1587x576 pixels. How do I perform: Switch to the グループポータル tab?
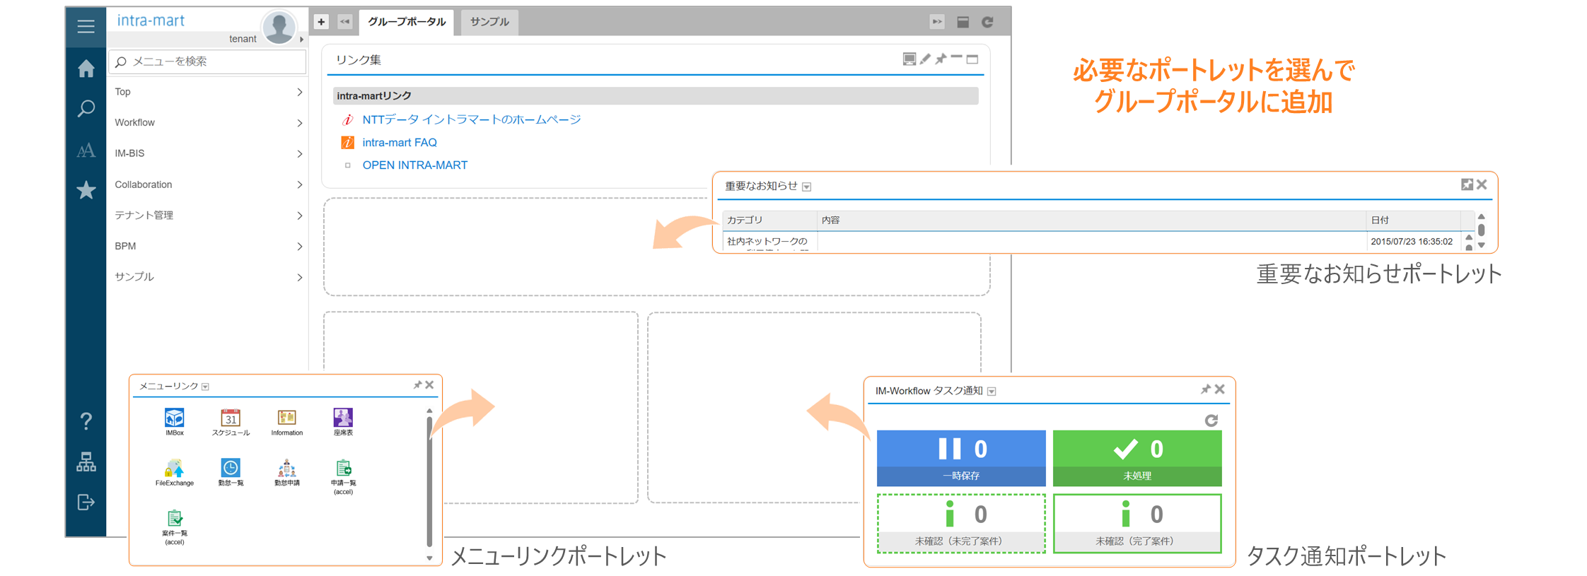[x=407, y=22]
